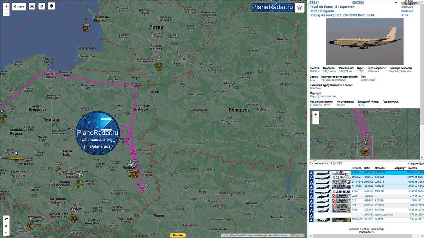Image resolution: width=424 pixels, height=238 pixels.
Task: Click the Planeradar.ru footer link
Action: coord(366,232)
